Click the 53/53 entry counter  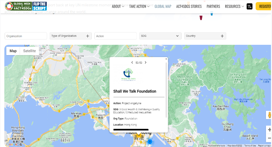139,63
